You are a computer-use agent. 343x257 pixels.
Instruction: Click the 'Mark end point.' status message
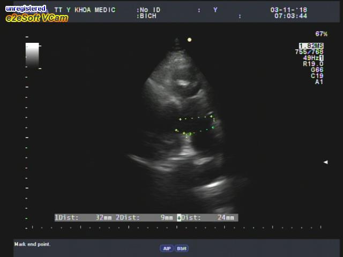(32, 244)
